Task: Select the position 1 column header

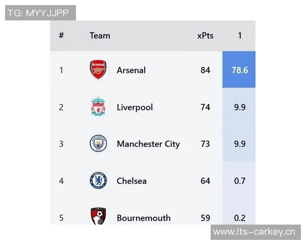Action: [x=240, y=36]
